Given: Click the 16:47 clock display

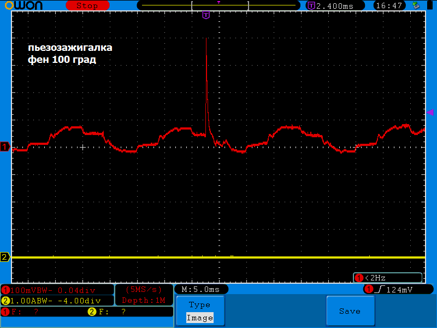Looking at the screenshot, I should click(x=389, y=5).
